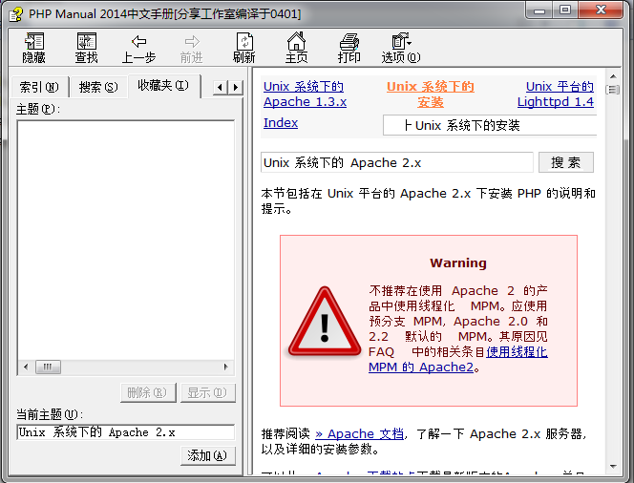Click the 当前主题 text field
The width and height of the screenshot is (634, 483).
click(x=126, y=432)
